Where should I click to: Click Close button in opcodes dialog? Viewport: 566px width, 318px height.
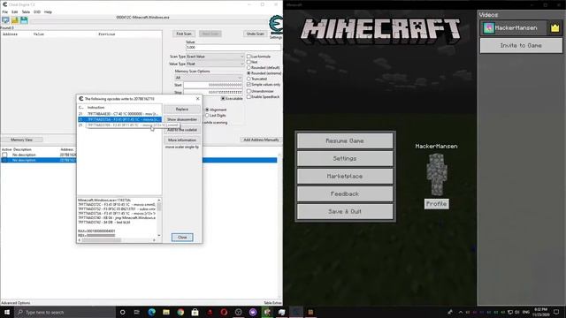182,238
